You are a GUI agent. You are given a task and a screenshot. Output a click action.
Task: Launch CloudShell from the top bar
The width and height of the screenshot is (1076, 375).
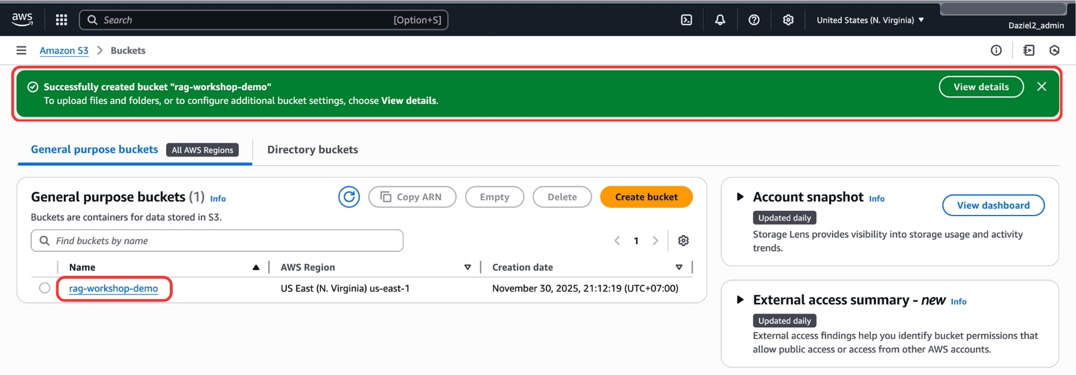[686, 20]
